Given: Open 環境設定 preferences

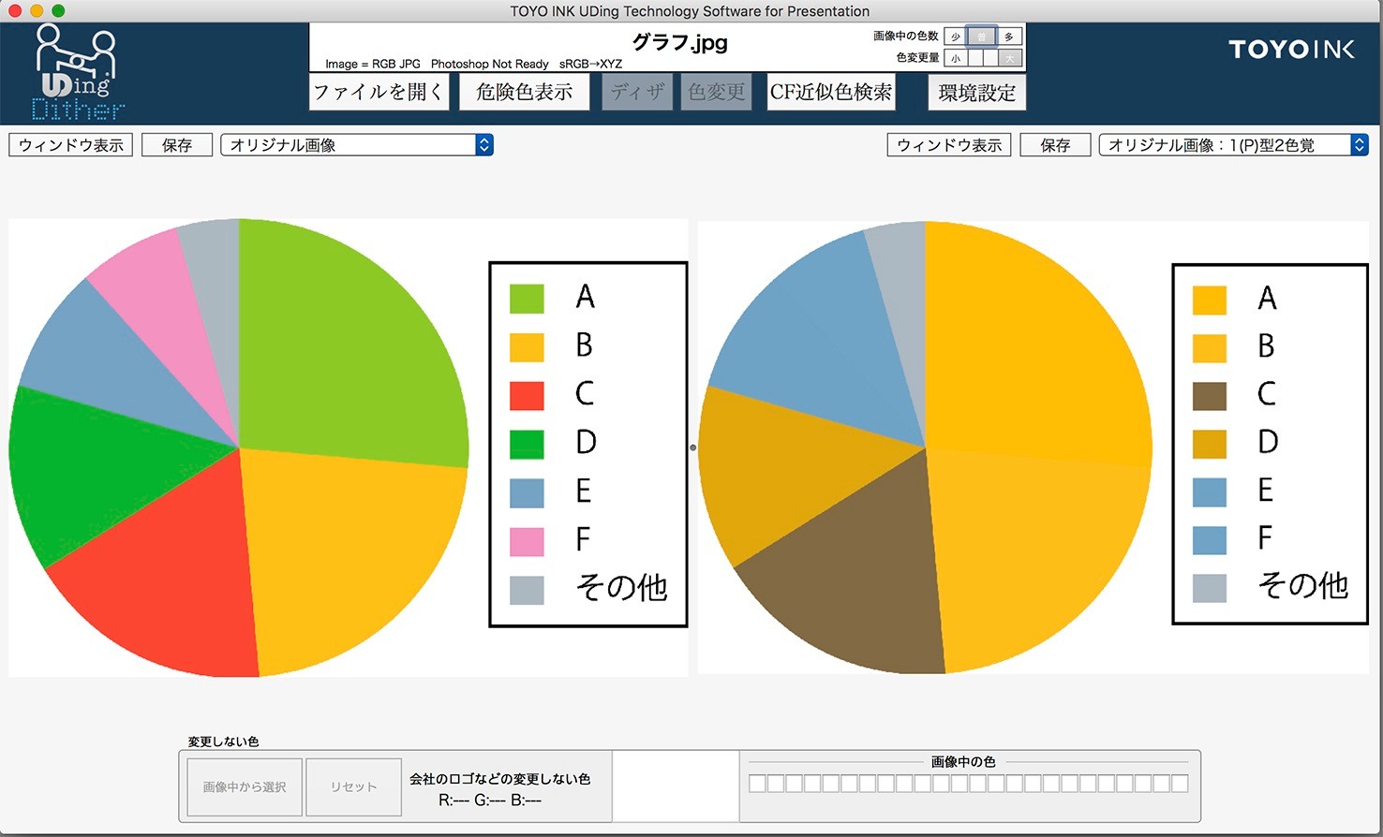Looking at the screenshot, I should click(977, 92).
